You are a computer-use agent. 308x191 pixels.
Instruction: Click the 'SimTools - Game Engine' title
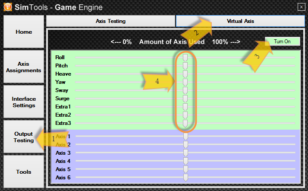(59, 7)
